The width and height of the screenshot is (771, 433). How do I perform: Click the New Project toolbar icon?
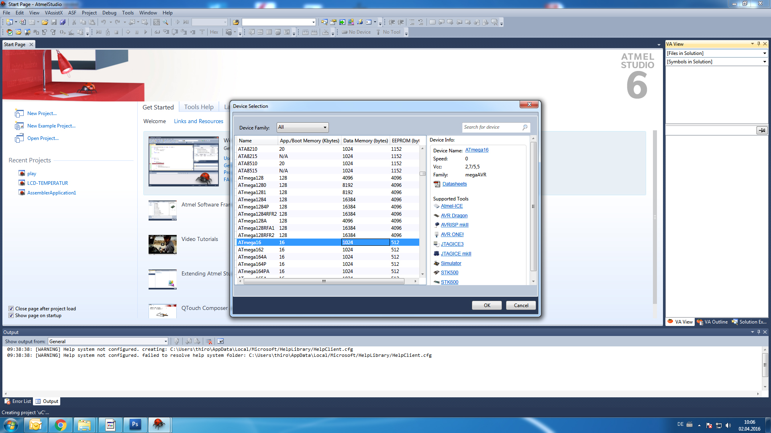pos(10,22)
